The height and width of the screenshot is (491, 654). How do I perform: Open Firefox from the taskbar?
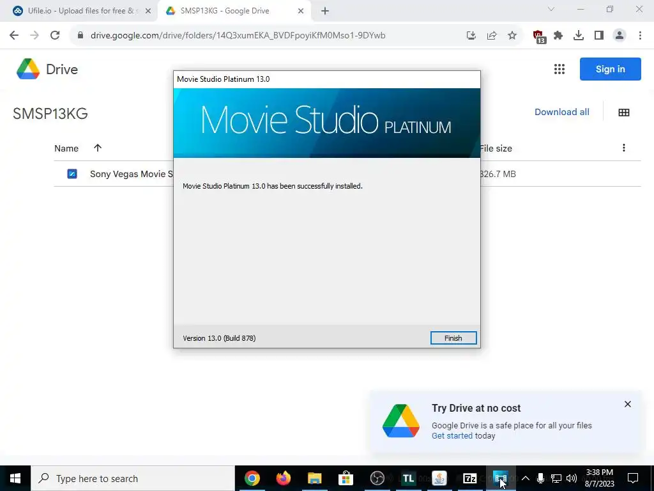[x=283, y=478]
